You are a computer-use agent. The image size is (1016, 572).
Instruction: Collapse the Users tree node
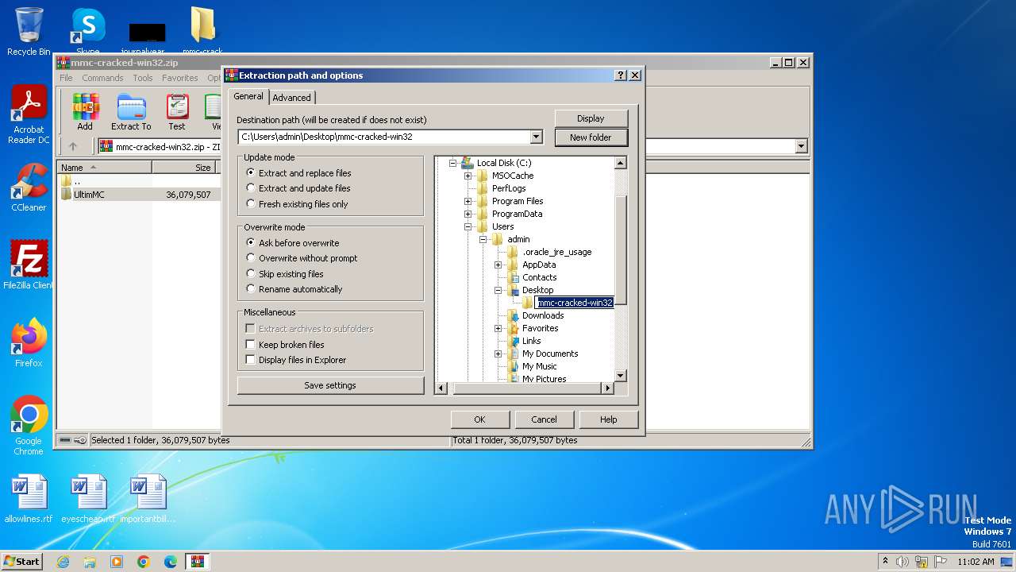tap(468, 226)
